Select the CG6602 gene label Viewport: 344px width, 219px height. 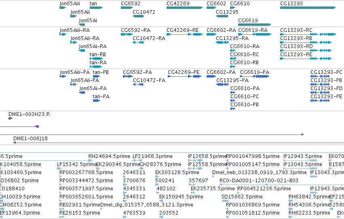click(x=216, y=4)
